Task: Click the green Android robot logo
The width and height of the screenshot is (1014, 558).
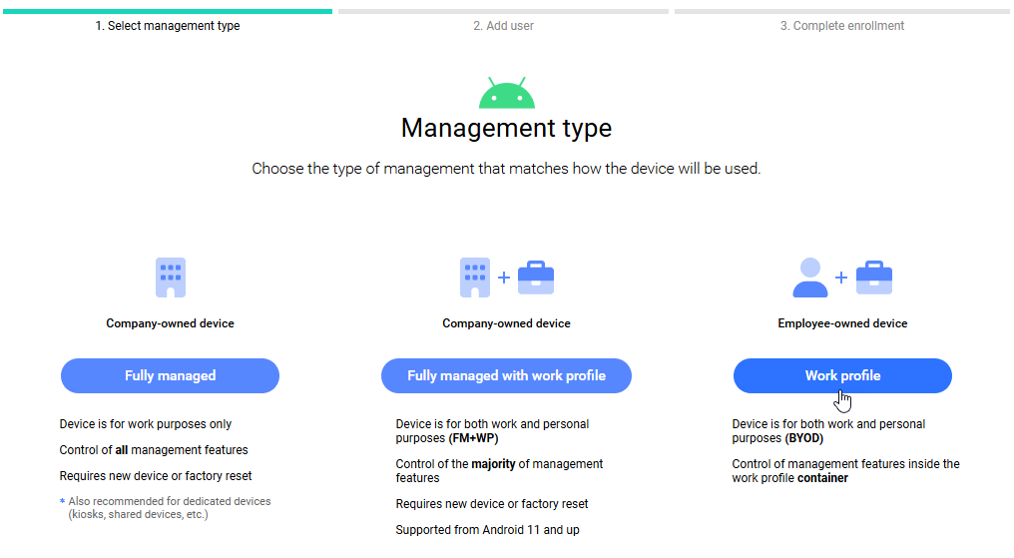Action: pos(506,94)
